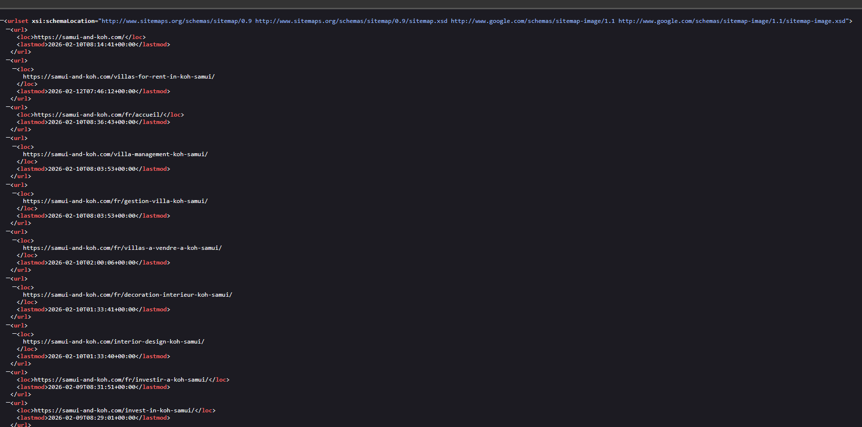Click the address ending in fr/villas-a-vendre-a-koh-samui/
862x427 pixels.
pos(122,248)
